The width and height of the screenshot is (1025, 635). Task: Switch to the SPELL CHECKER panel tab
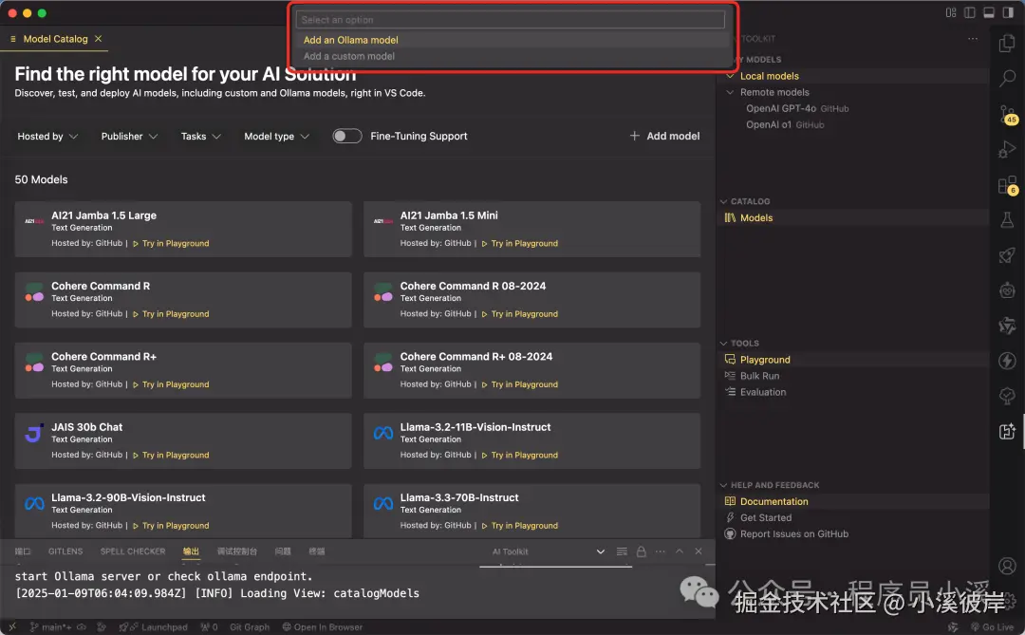133,551
